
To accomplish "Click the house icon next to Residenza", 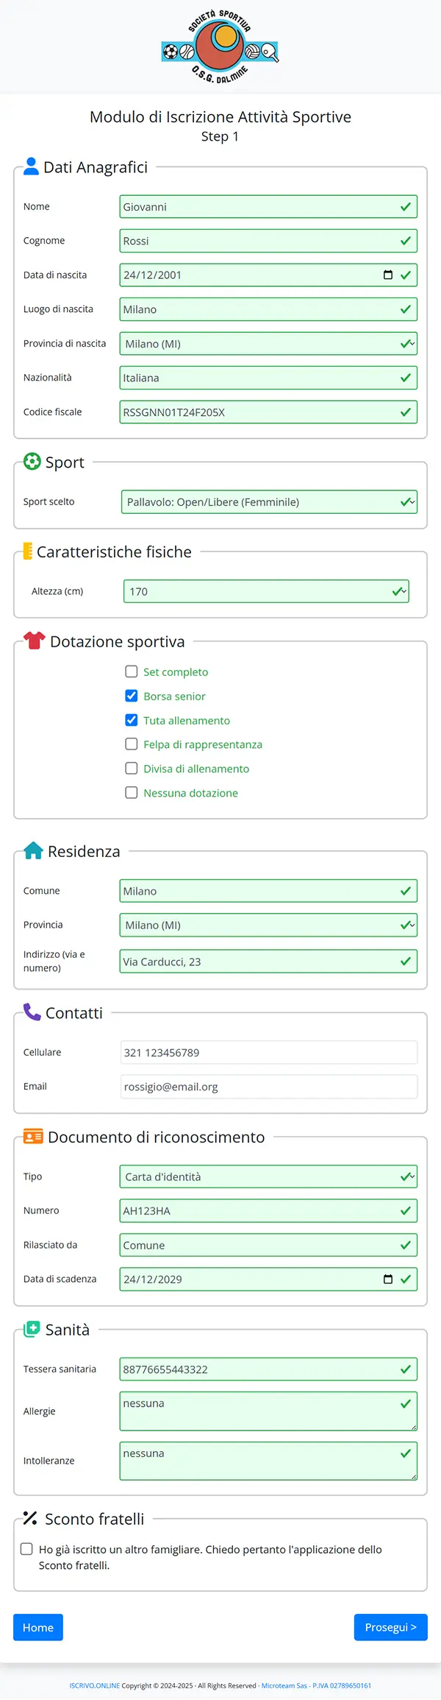I will click(x=33, y=850).
